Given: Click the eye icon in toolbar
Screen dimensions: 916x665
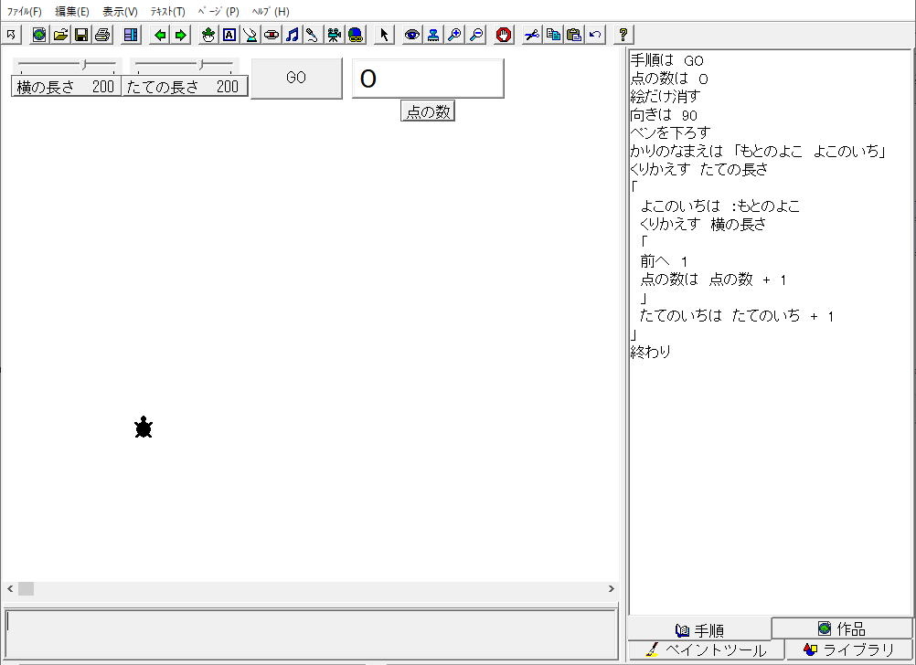Looking at the screenshot, I should coord(412,35).
